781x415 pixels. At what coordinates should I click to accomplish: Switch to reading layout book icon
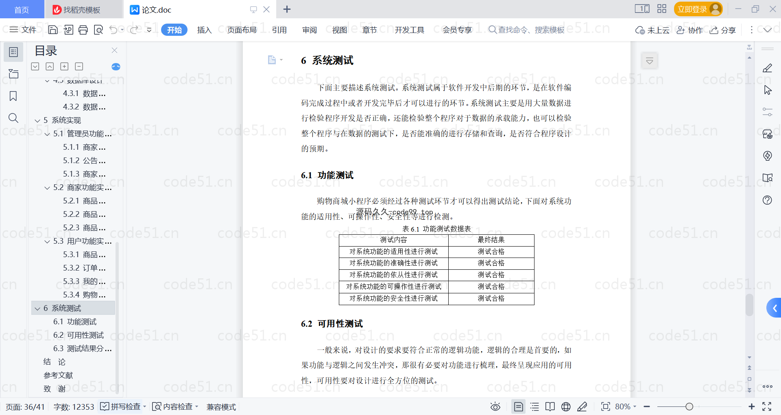pos(550,406)
